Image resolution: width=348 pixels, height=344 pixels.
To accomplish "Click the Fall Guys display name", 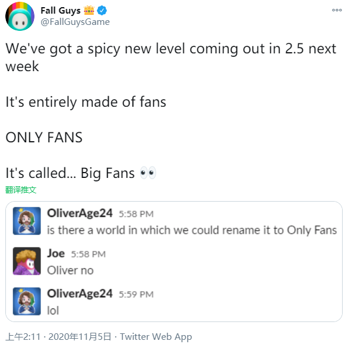I will [x=61, y=11].
